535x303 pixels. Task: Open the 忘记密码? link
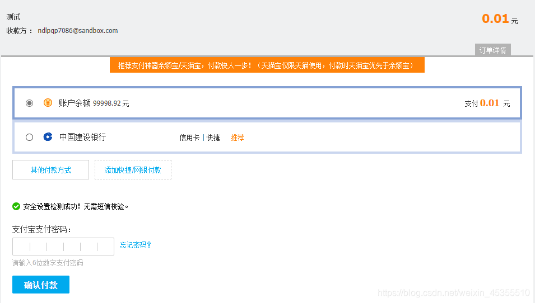(x=135, y=245)
